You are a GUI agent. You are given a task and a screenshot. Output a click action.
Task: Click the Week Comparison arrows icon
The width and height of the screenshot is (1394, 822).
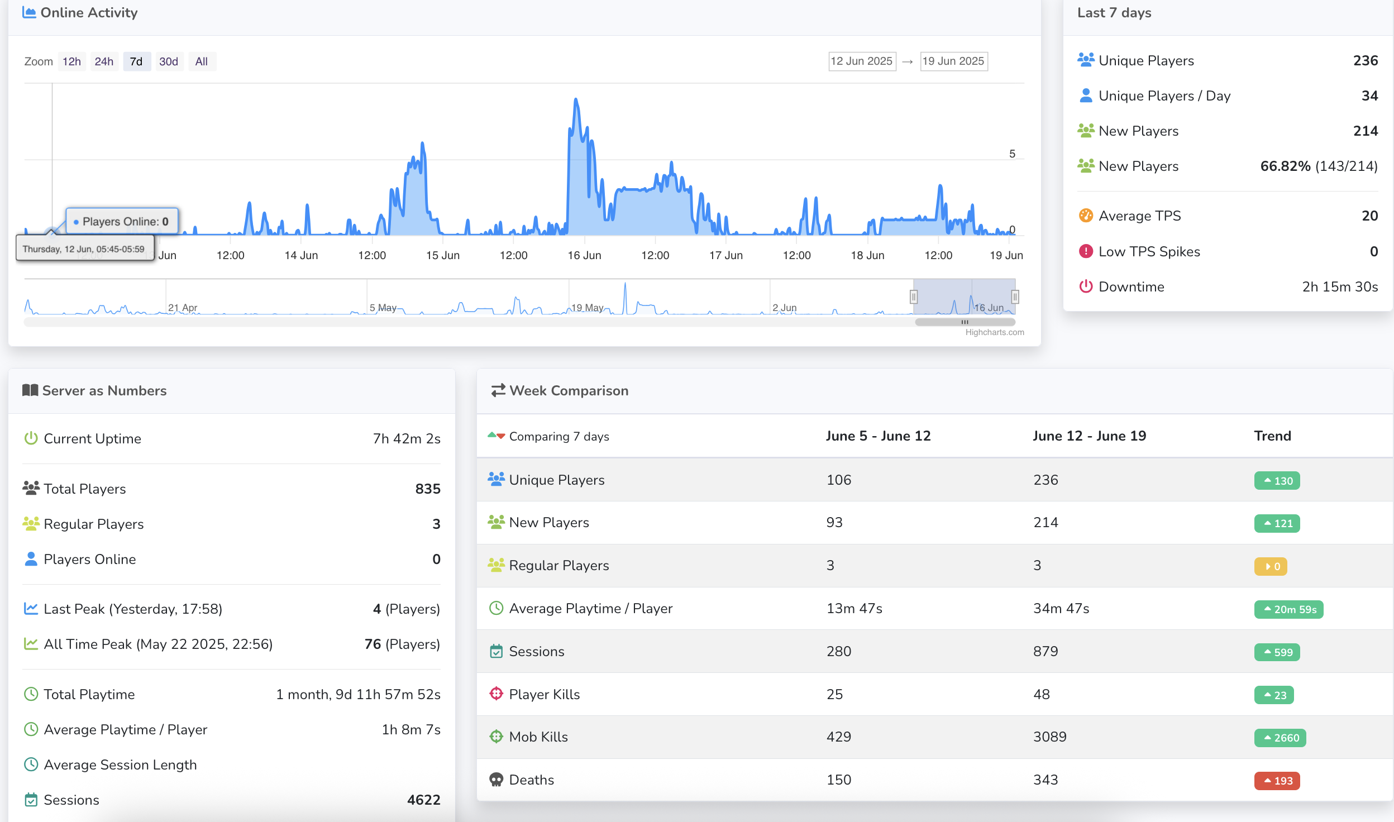coord(498,390)
